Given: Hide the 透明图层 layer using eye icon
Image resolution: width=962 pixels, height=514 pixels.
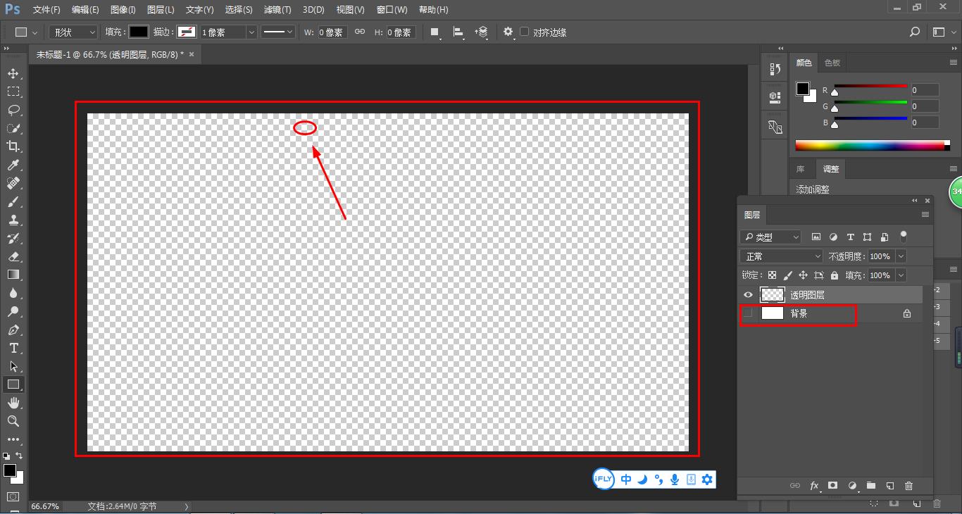Looking at the screenshot, I should pos(748,295).
